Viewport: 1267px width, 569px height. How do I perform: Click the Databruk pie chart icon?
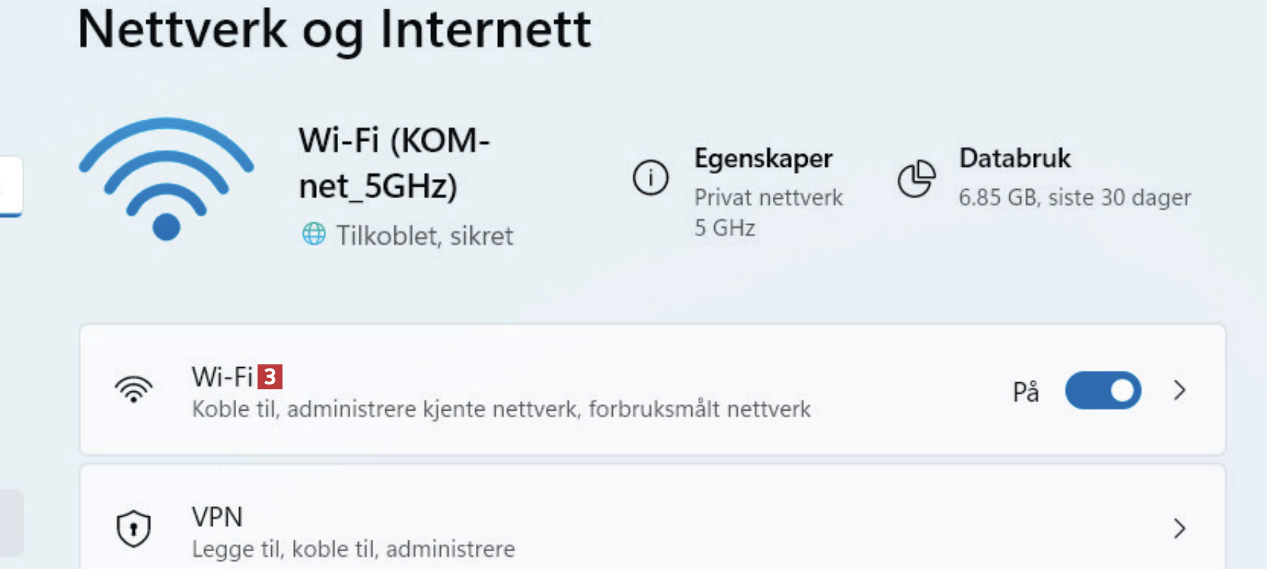916,178
